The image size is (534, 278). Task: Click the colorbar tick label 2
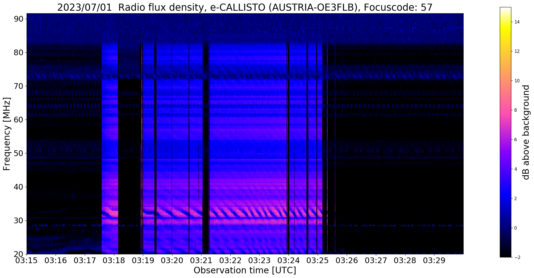[515, 199]
